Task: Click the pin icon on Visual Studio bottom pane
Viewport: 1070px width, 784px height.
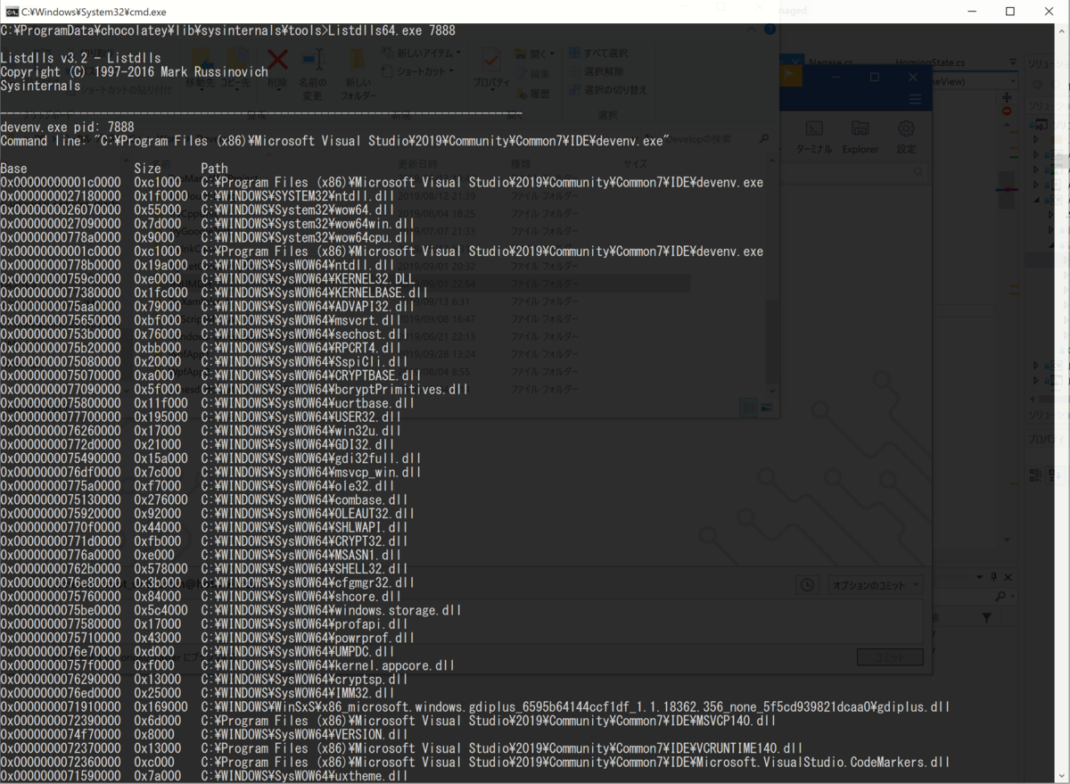Action: (x=995, y=578)
